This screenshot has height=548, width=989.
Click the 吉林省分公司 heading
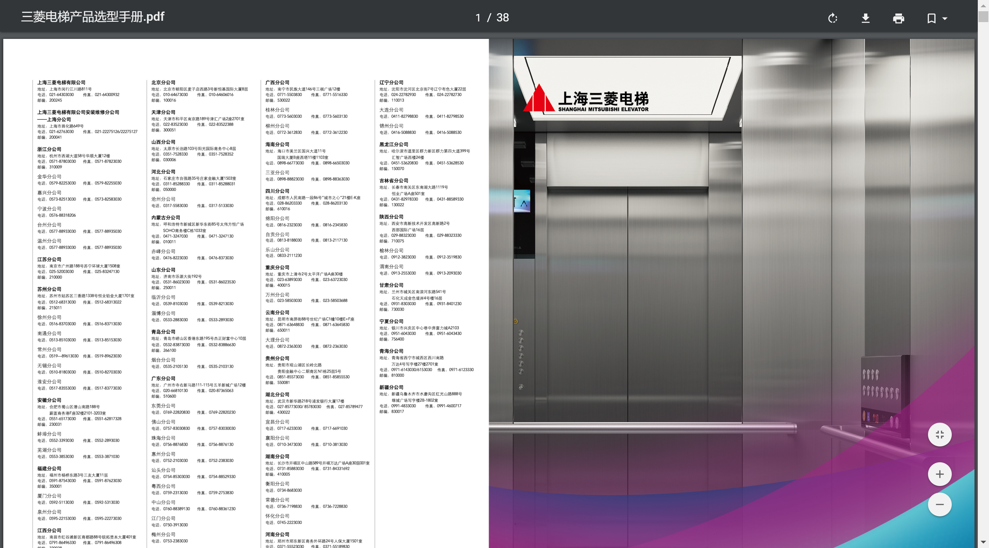(394, 180)
